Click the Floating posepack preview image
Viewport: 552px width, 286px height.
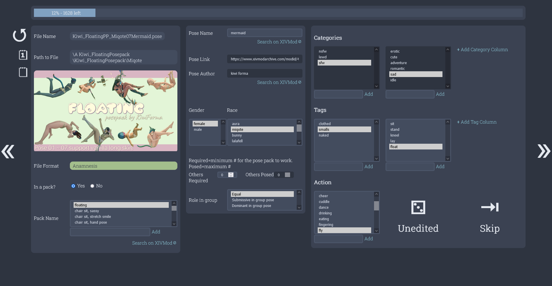pos(106,111)
